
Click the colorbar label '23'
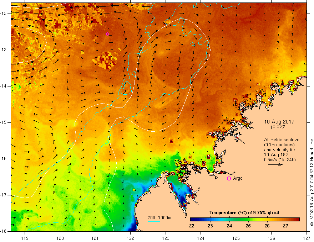tap(210, 226)
